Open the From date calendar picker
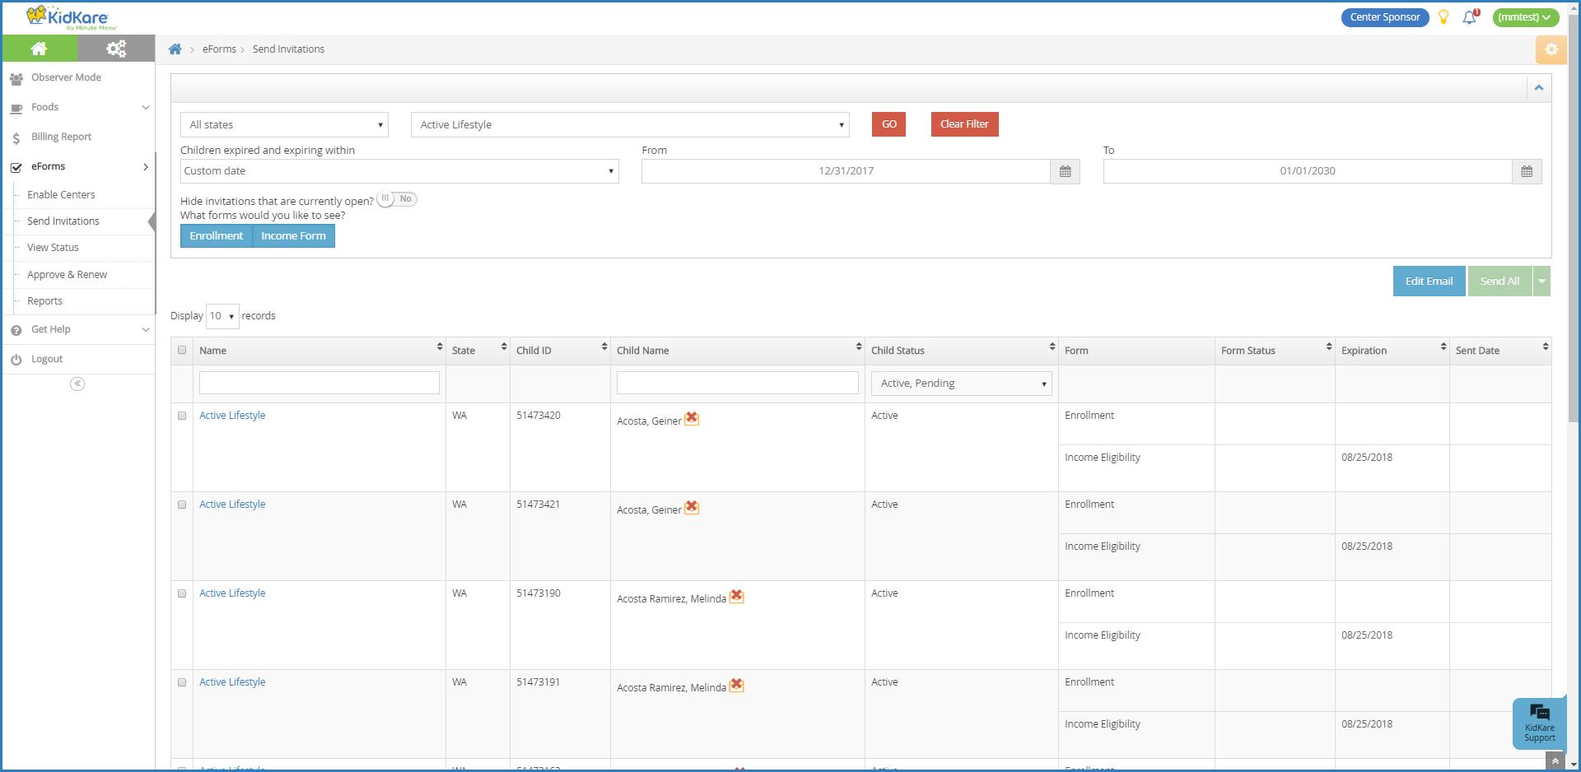1581x772 pixels. (1065, 171)
